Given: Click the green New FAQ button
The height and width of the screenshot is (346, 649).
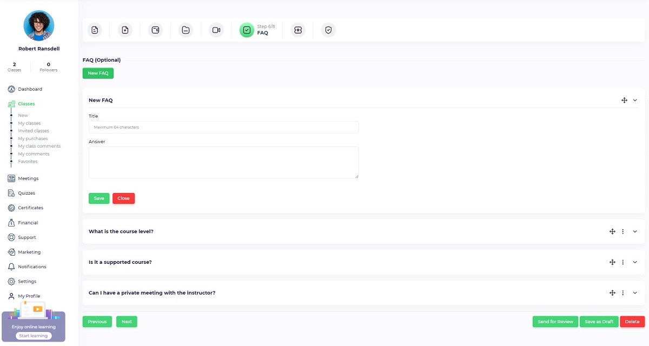Looking at the screenshot, I should click(98, 73).
